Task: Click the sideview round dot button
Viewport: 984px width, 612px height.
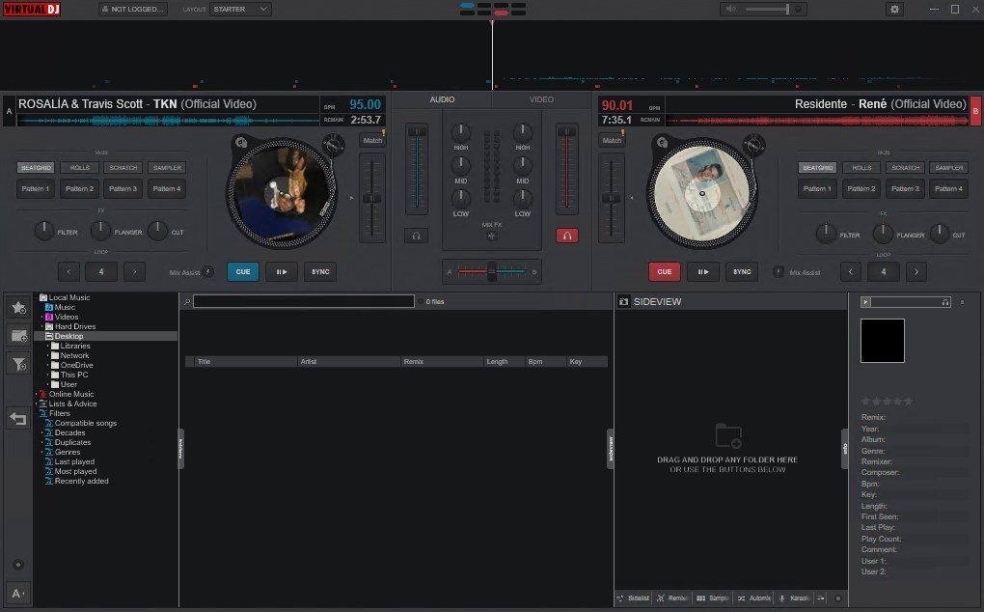Action: pyautogui.click(x=837, y=598)
